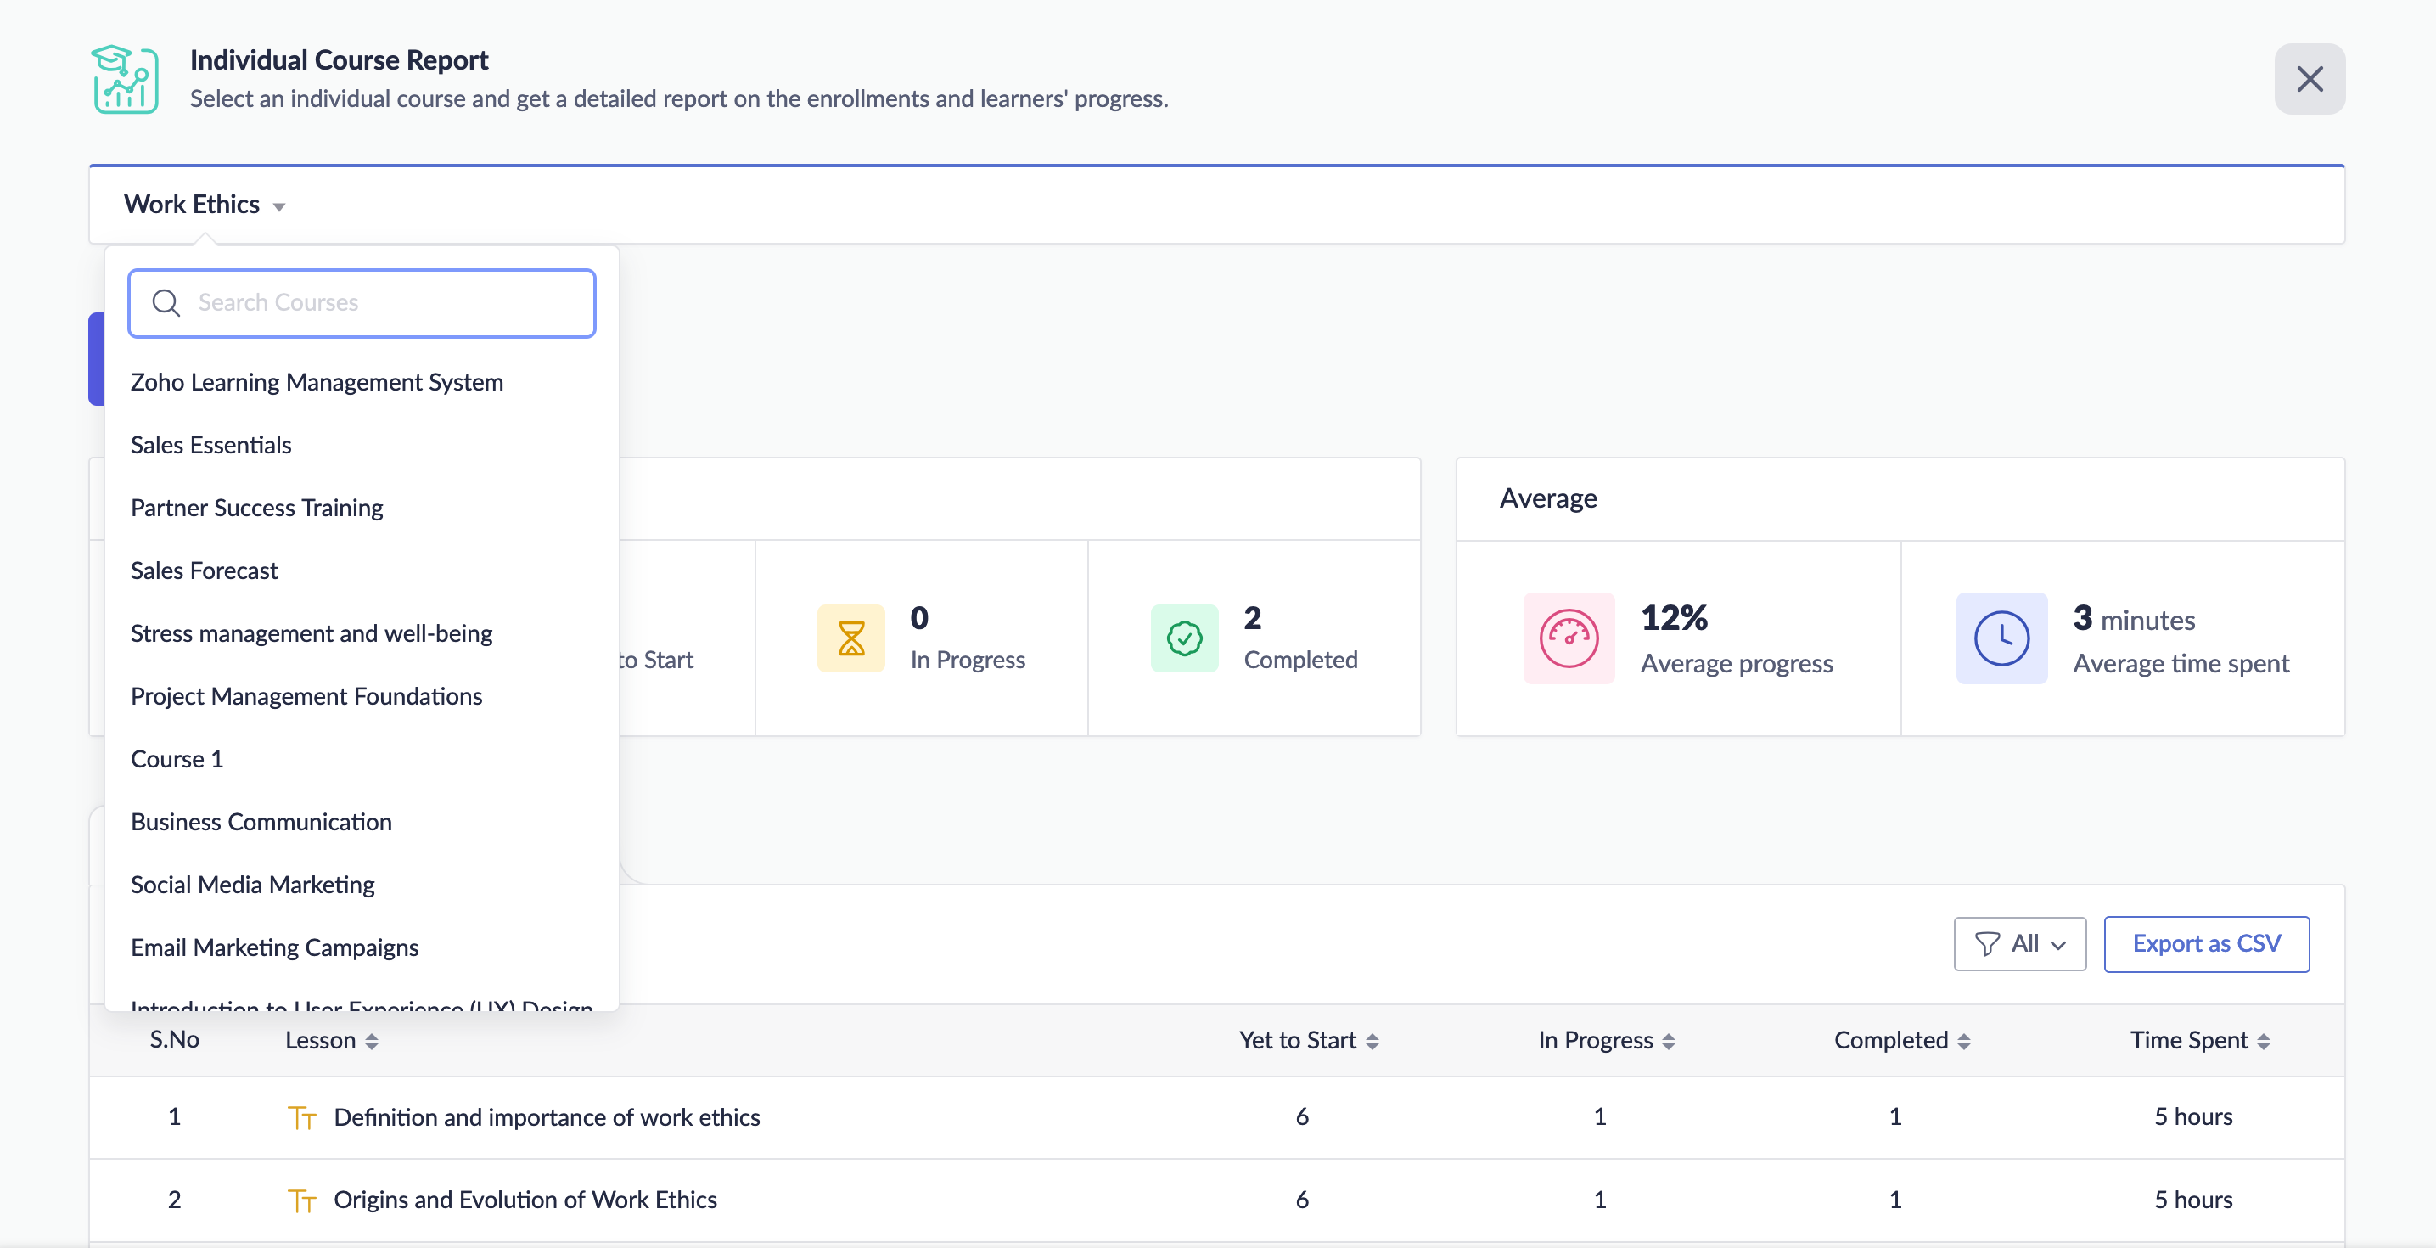
Task: Sort by Completed column arrows
Action: [x=1963, y=1042]
